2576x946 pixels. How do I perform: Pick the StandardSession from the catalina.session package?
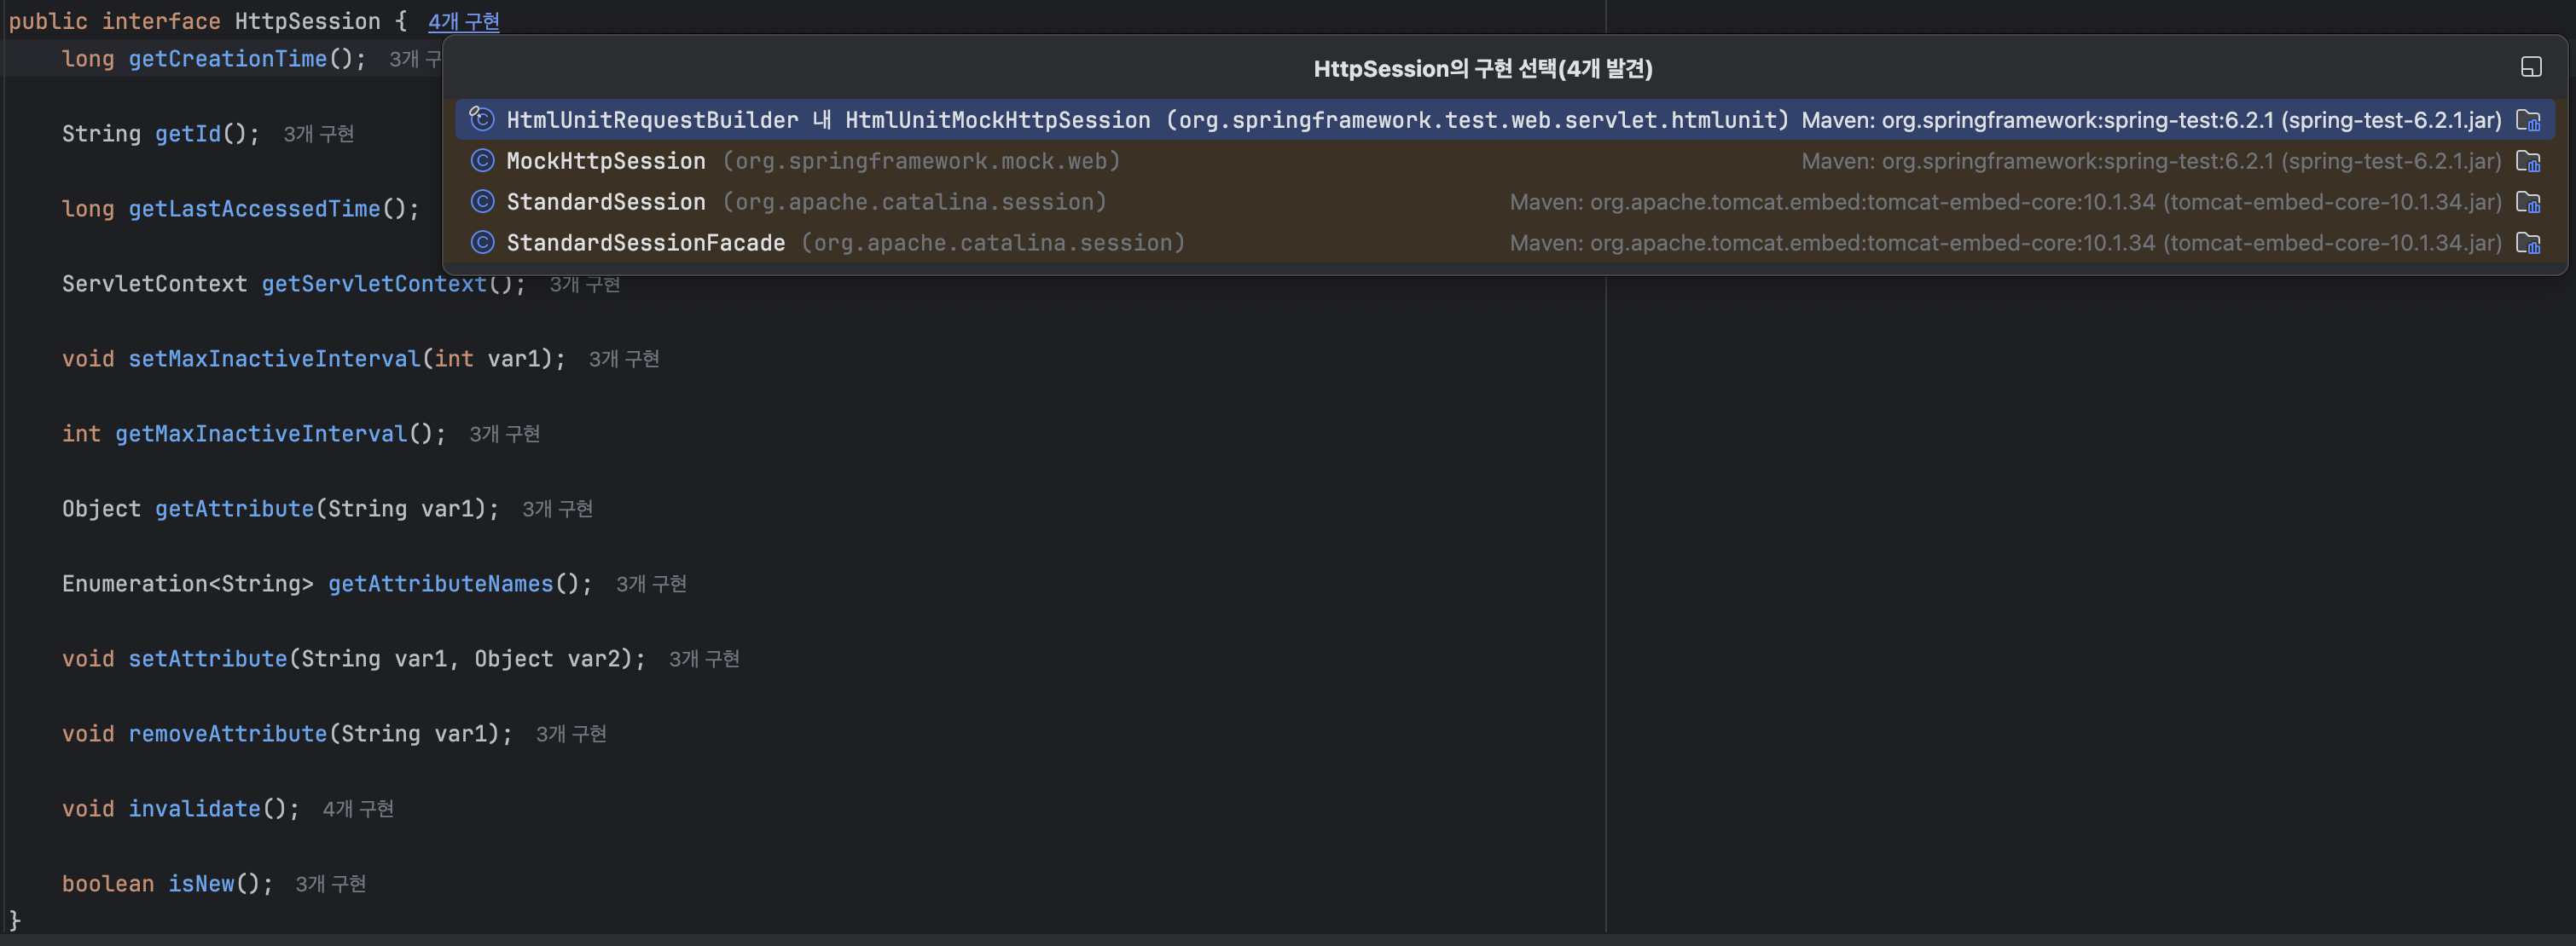pos(606,202)
